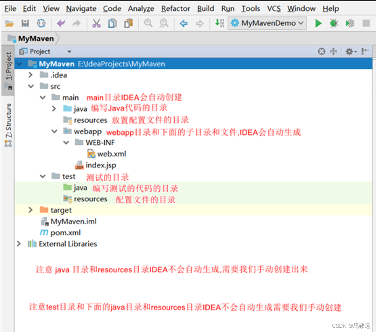The image size is (376, 332).
Task: Open the Code menu
Action: [112, 9]
